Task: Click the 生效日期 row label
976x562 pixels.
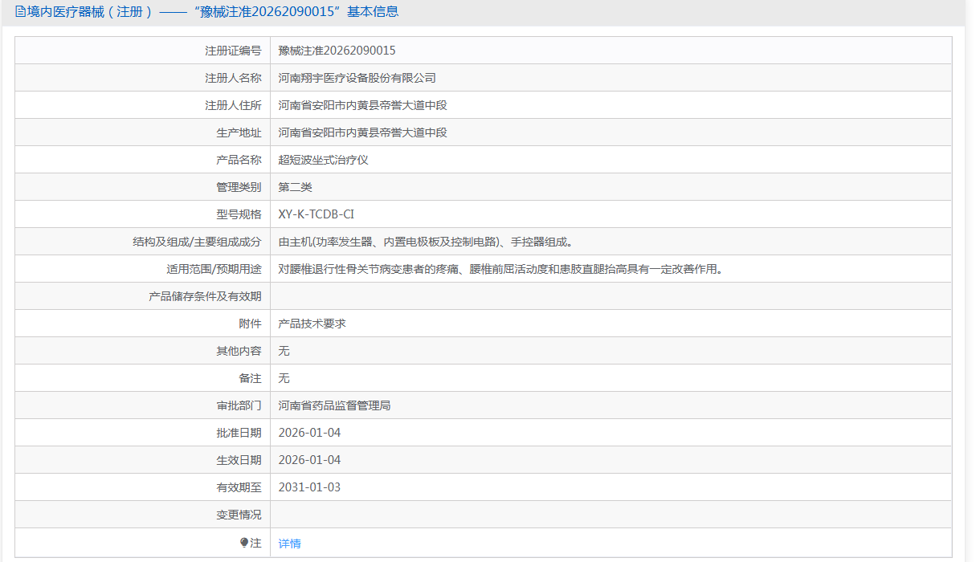Action: (x=239, y=460)
